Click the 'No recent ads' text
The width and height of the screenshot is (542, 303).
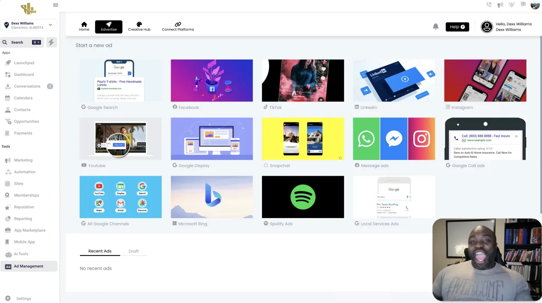[x=96, y=268]
